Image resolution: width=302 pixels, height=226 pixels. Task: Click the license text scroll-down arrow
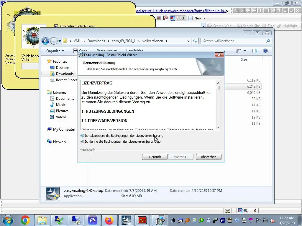tap(218, 128)
